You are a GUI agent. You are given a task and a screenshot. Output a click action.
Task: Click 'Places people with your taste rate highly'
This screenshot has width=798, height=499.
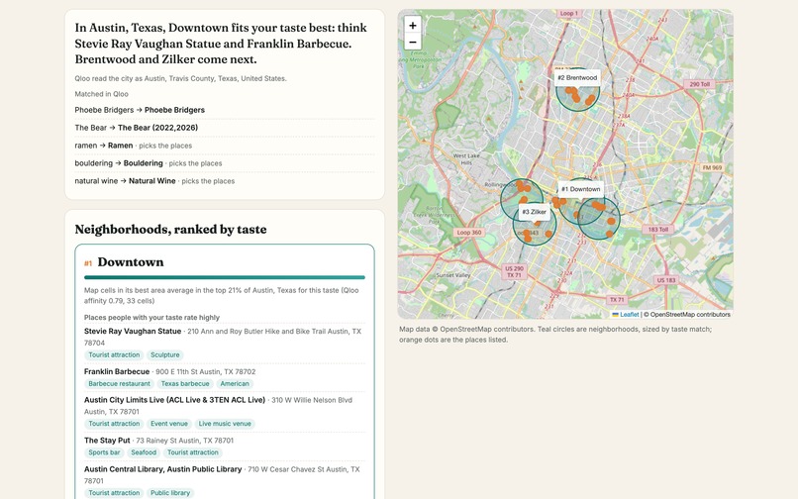pos(151,317)
